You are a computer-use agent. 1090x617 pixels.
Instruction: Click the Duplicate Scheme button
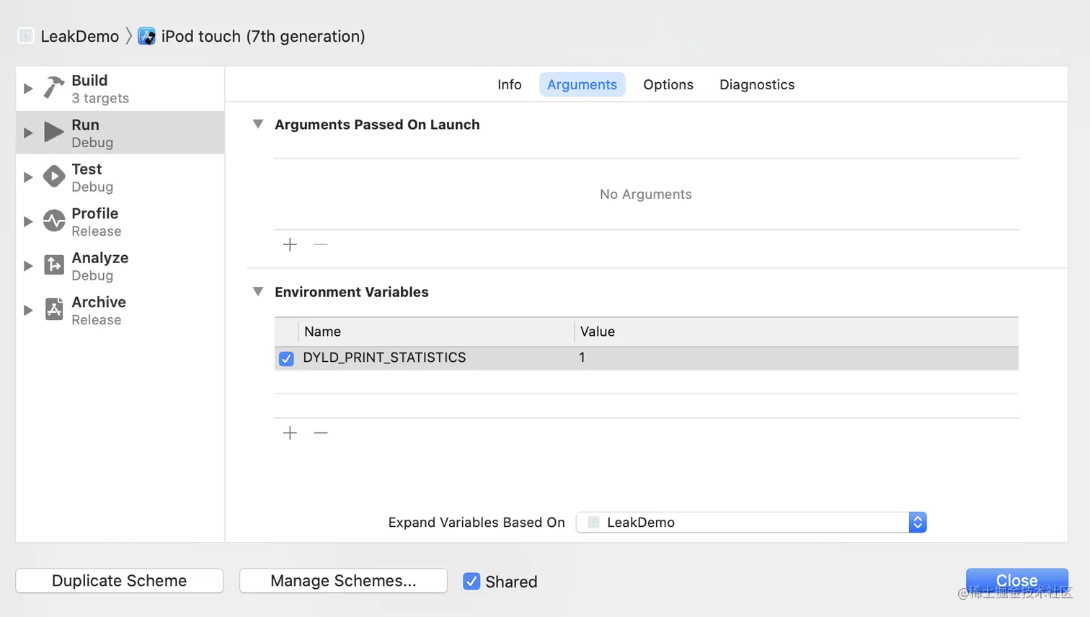(x=120, y=580)
